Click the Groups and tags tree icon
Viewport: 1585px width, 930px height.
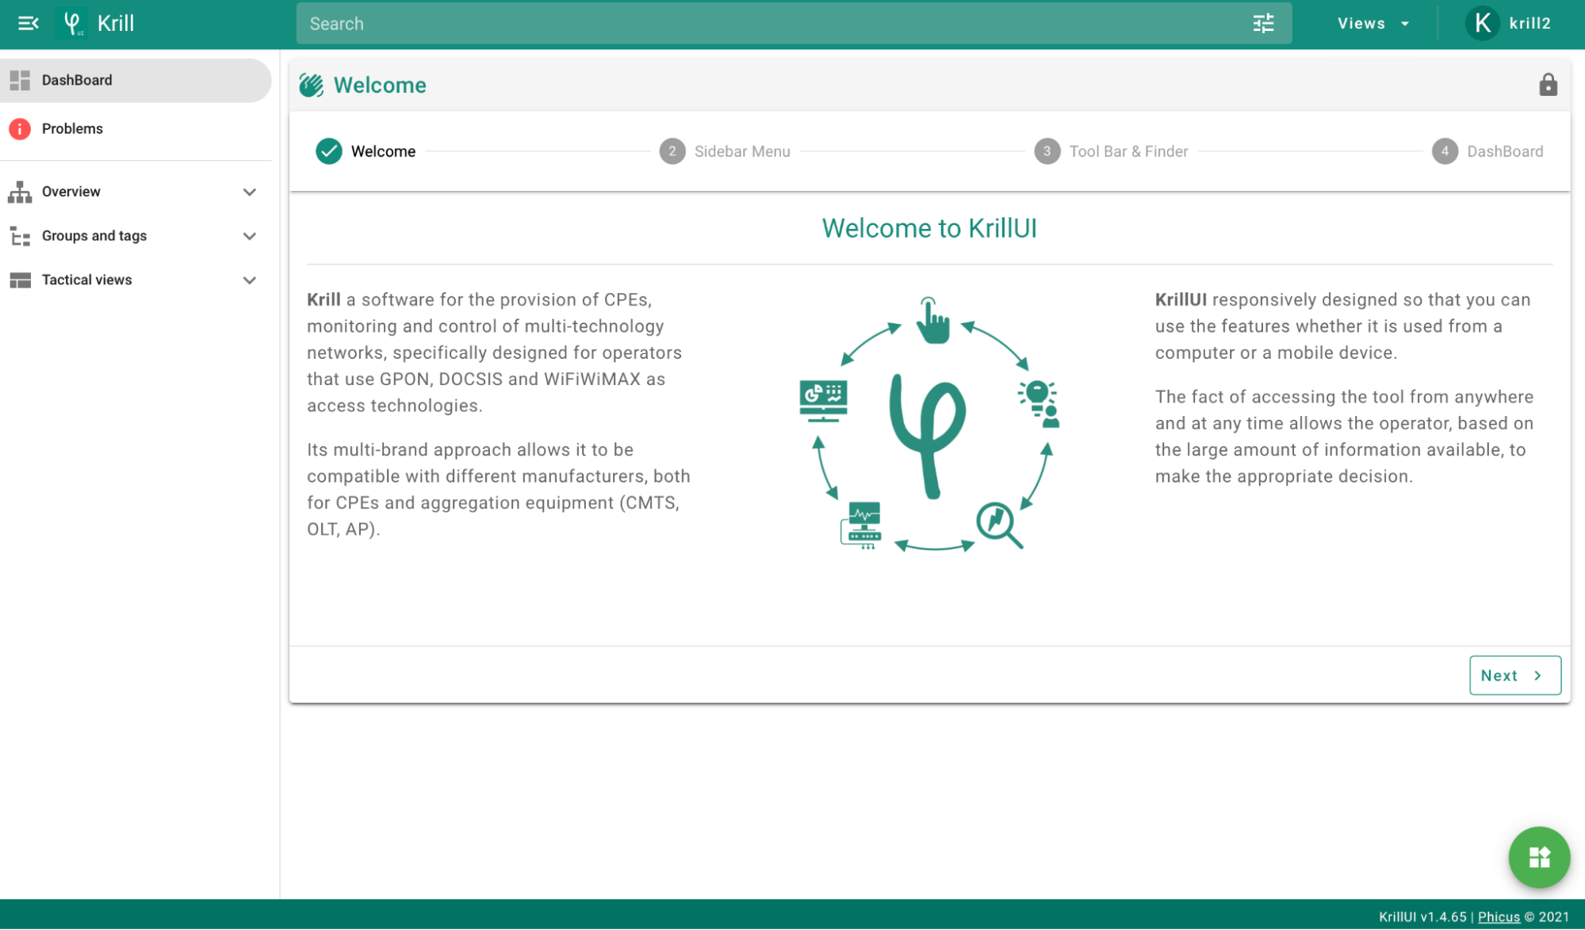(20, 236)
